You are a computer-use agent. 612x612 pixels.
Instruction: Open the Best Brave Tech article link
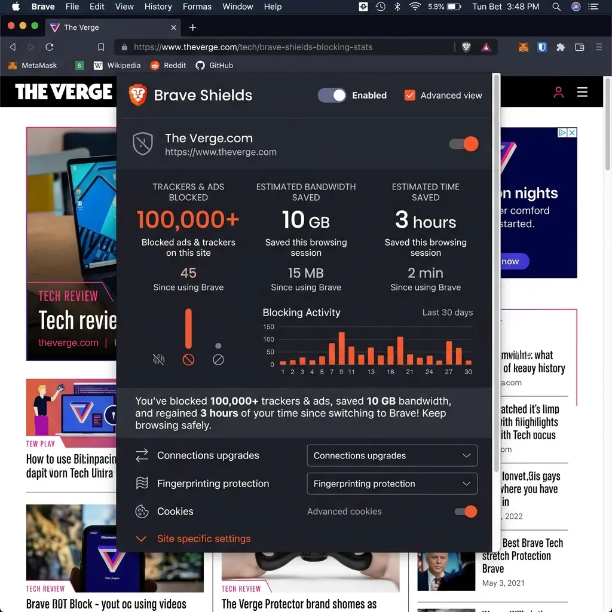click(522, 555)
